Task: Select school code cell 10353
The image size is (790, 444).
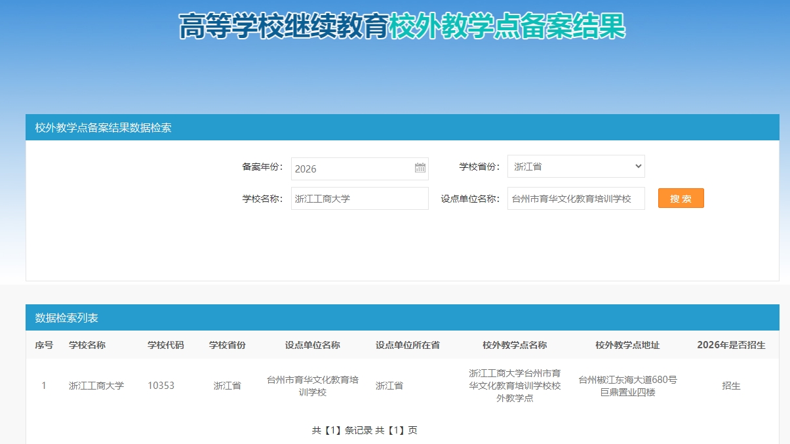Action: (161, 386)
